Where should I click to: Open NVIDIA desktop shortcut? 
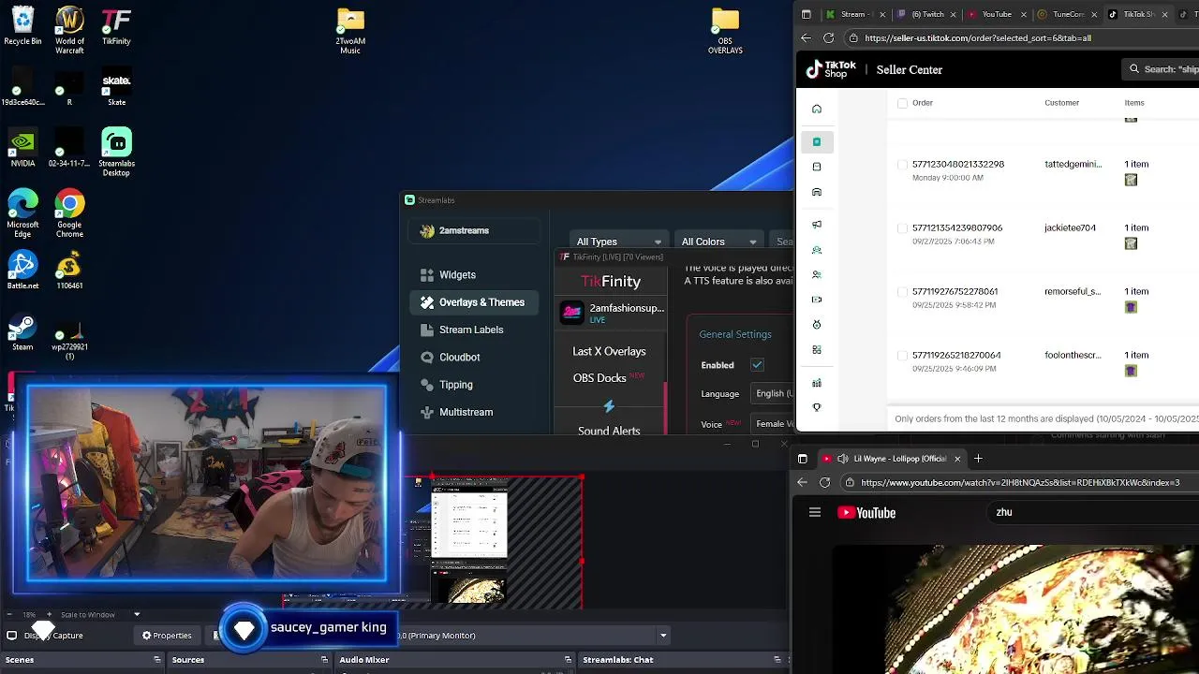pos(22,148)
